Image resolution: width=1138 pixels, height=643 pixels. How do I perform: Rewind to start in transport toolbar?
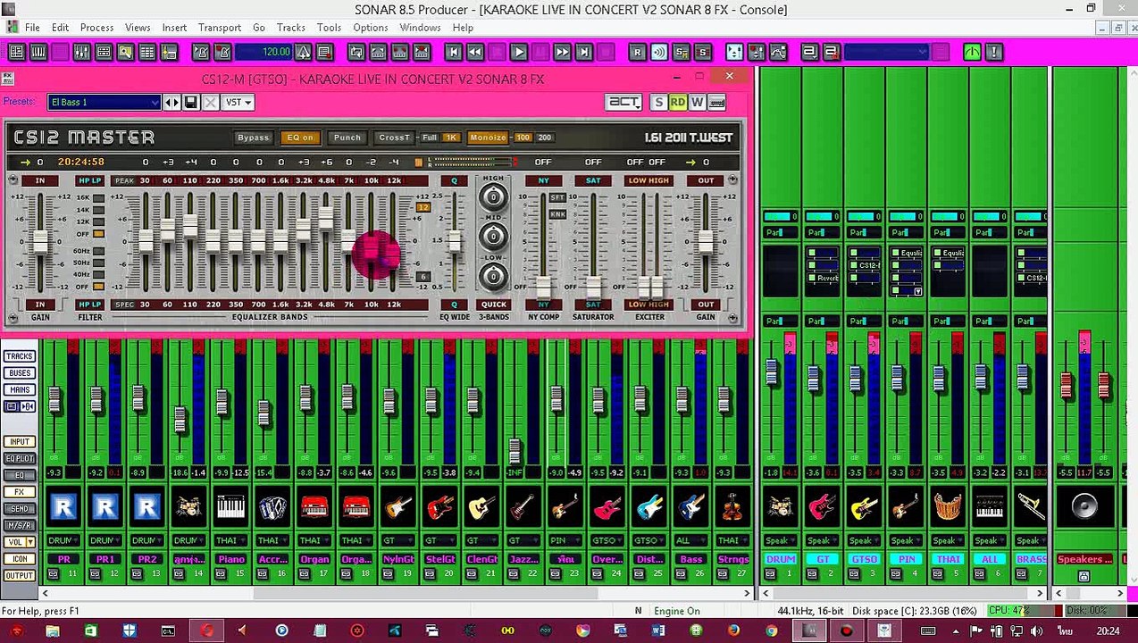(453, 52)
